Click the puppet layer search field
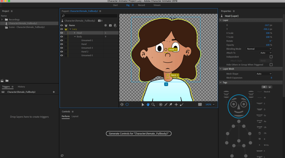The height and width of the screenshot is (158, 285). pyautogui.click(x=89, y=16)
